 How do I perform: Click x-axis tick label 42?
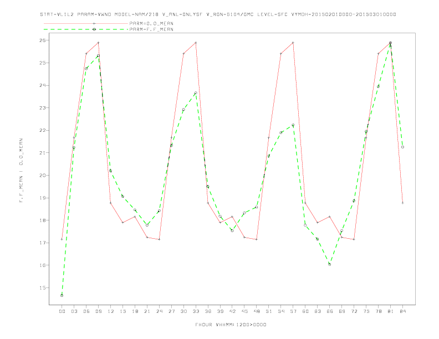pyautogui.click(x=232, y=311)
